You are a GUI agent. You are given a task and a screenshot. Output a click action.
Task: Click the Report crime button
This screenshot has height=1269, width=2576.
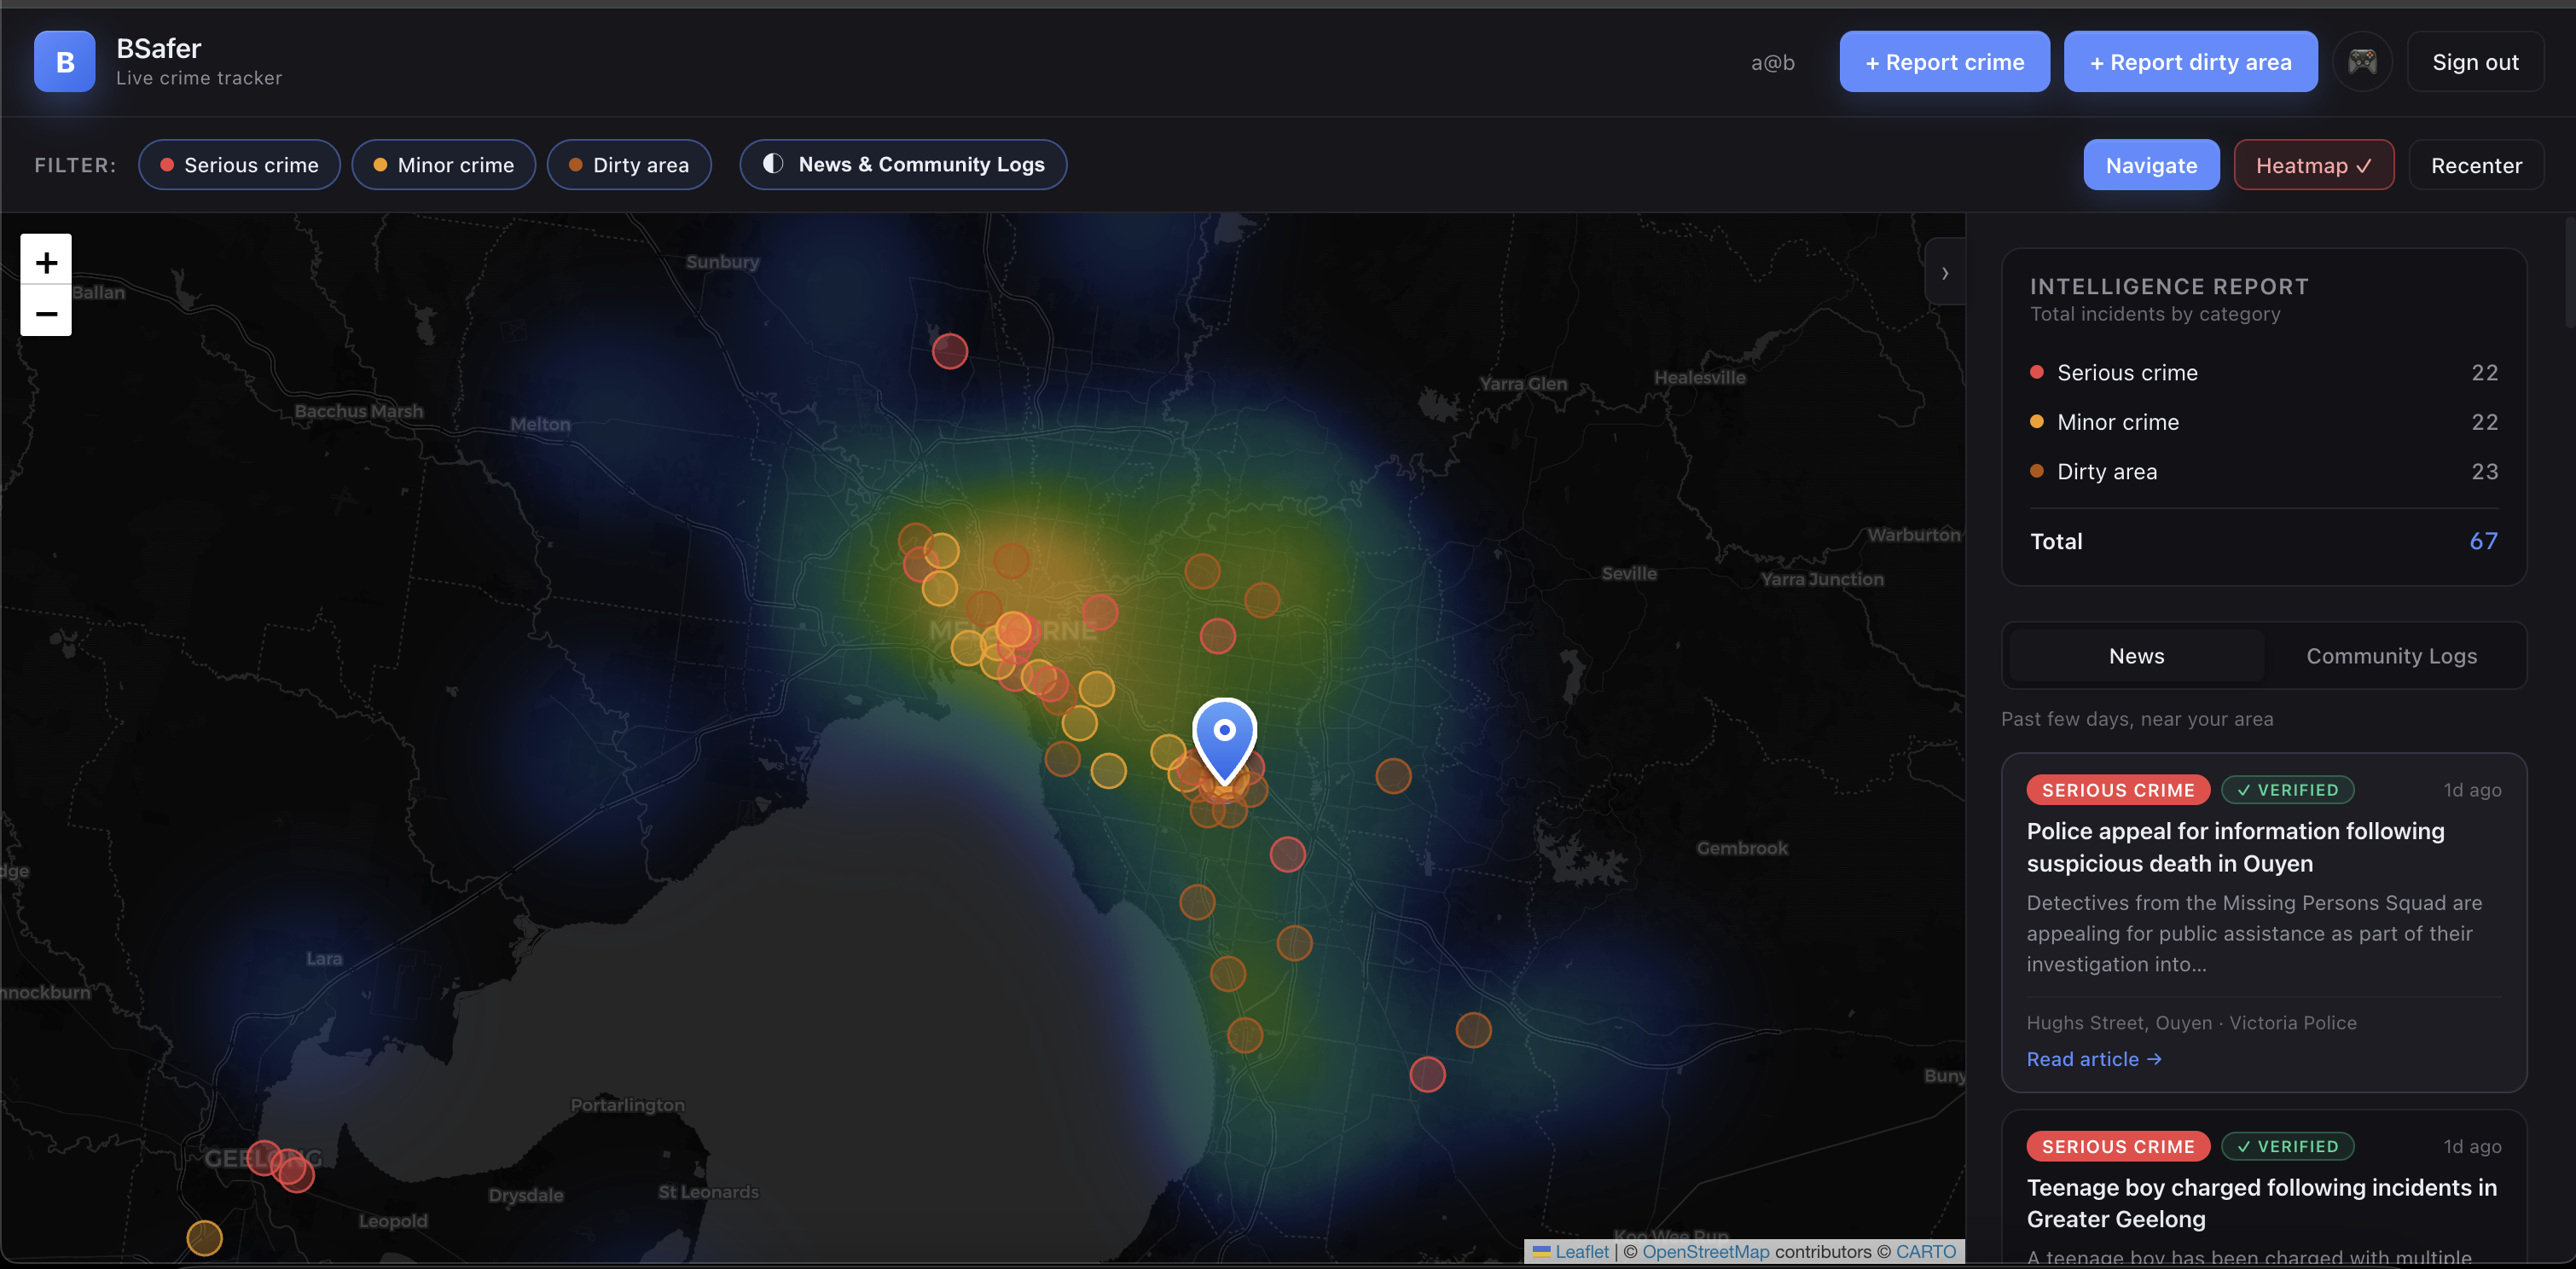point(1944,62)
